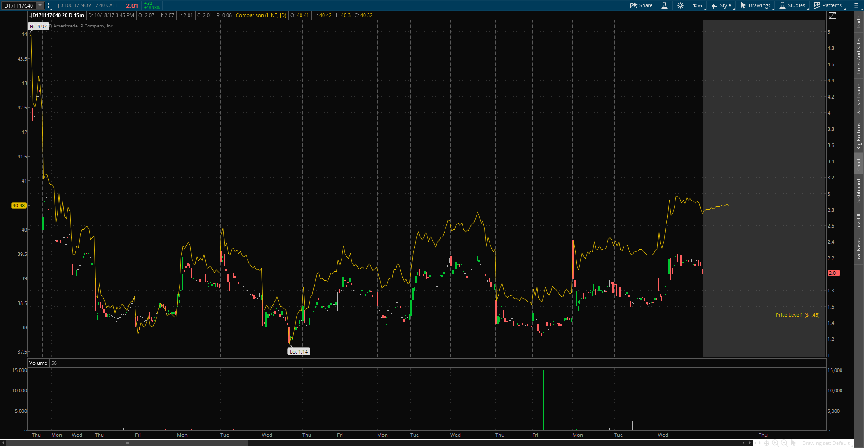Expand the Patterns dropdown
The width and height of the screenshot is (864, 448).
(828, 5)
